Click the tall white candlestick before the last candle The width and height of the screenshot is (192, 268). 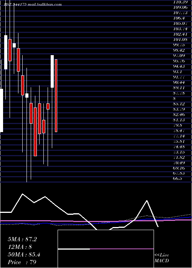coord(52,71)
